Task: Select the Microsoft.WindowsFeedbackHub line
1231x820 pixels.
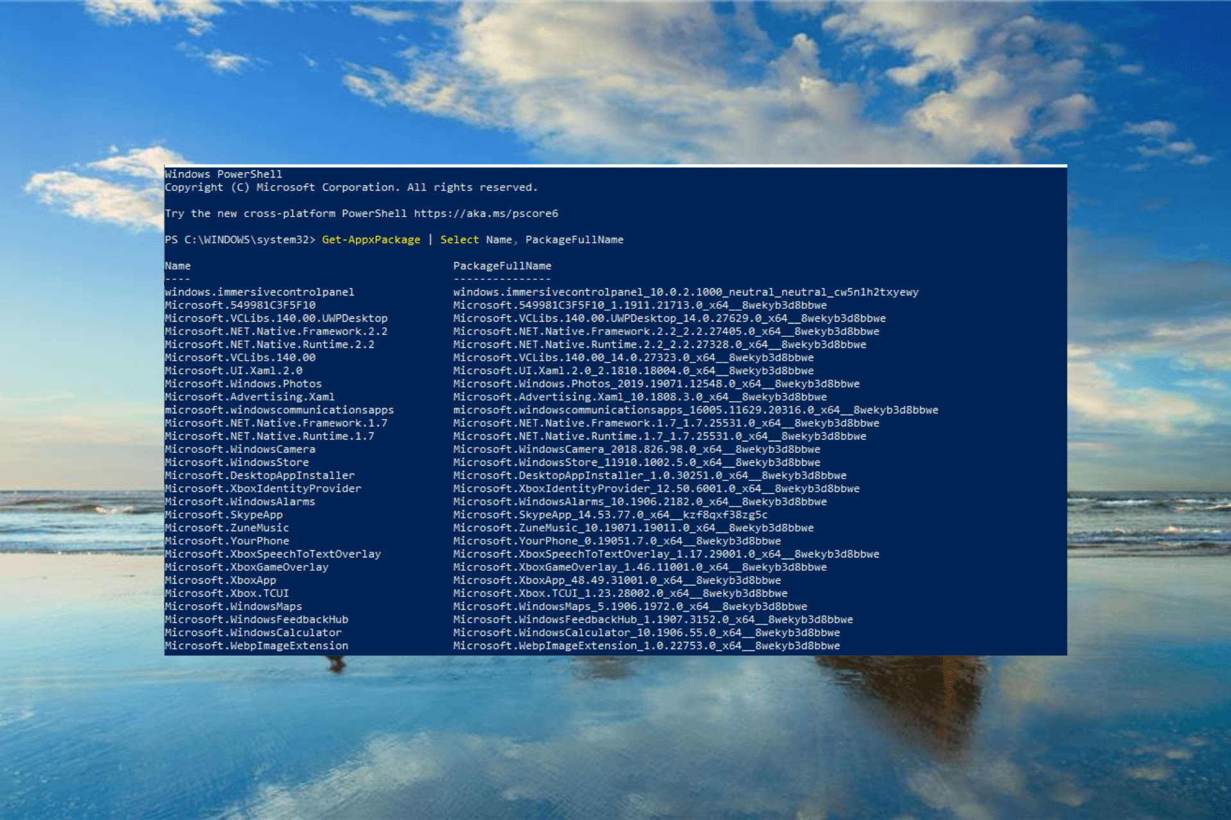Action: pos(256,619)
